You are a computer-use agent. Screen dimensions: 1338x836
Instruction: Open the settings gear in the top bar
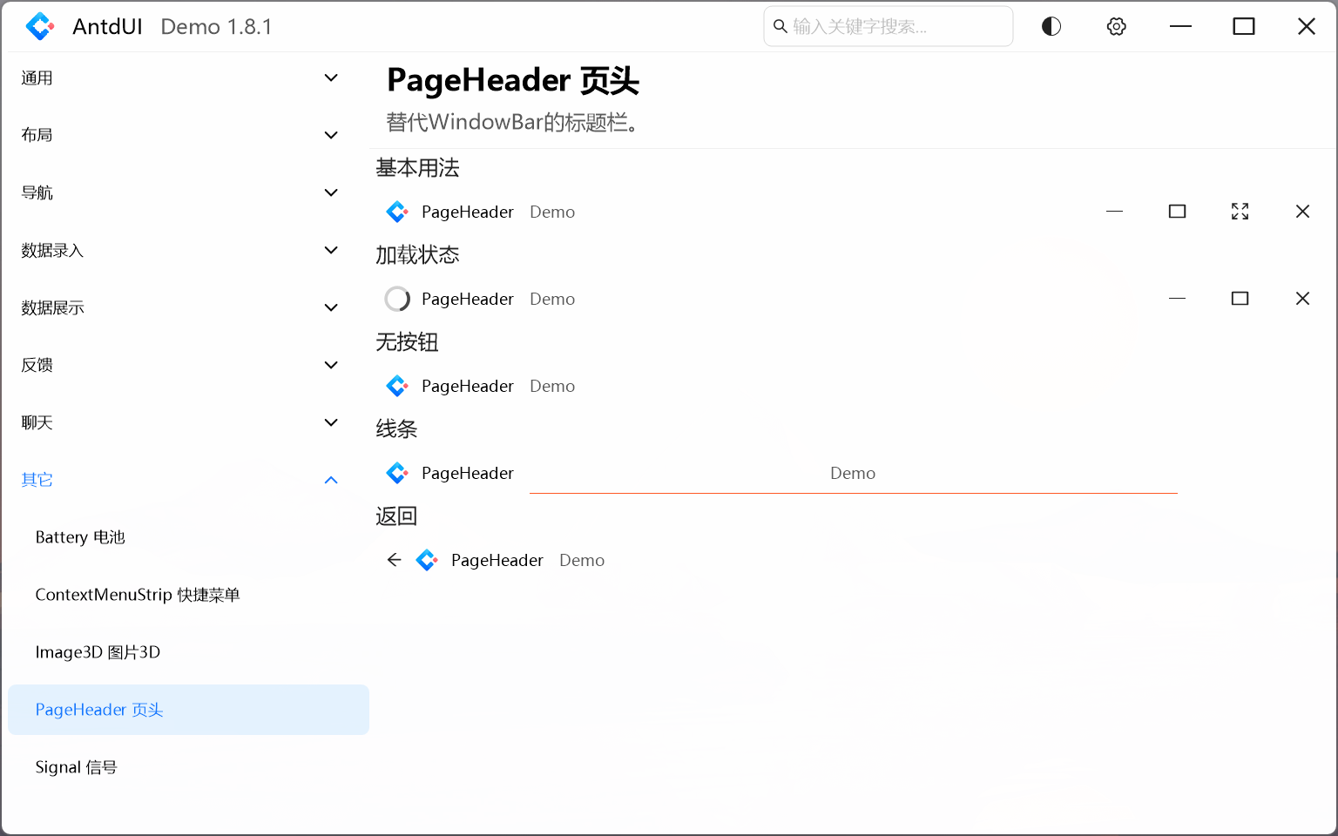click(1116, 26)
